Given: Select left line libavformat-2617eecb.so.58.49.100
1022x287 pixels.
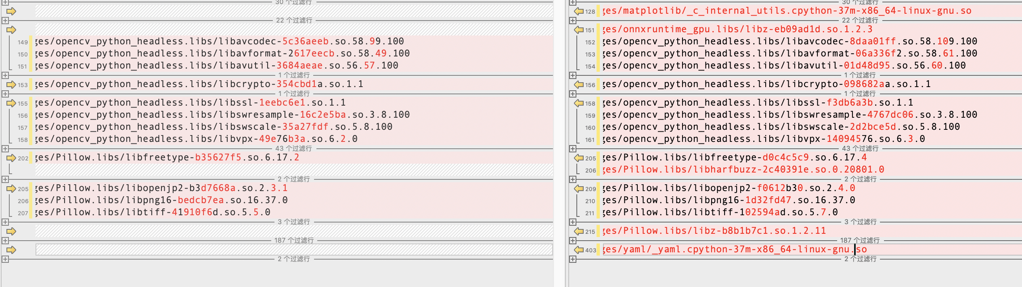Looking at the screenshot, I should (x=294, y=54).
